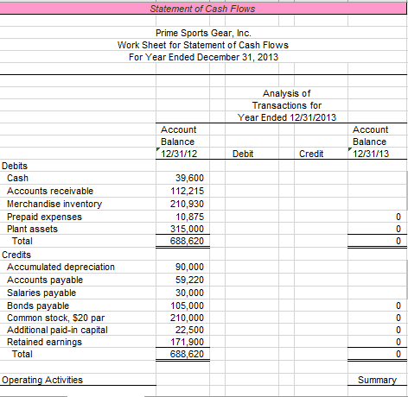Select the Salaries payable label
This screenshot has height=397, width=408.
coord(41,293)
